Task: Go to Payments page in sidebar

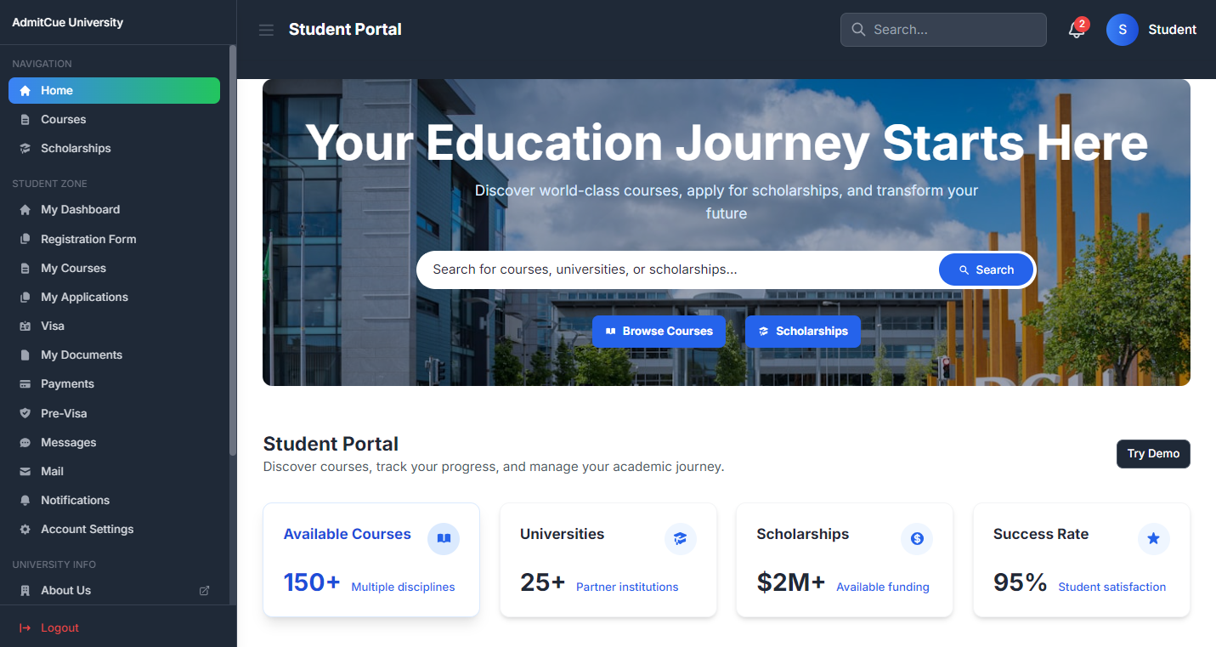Action: [67, 383]
